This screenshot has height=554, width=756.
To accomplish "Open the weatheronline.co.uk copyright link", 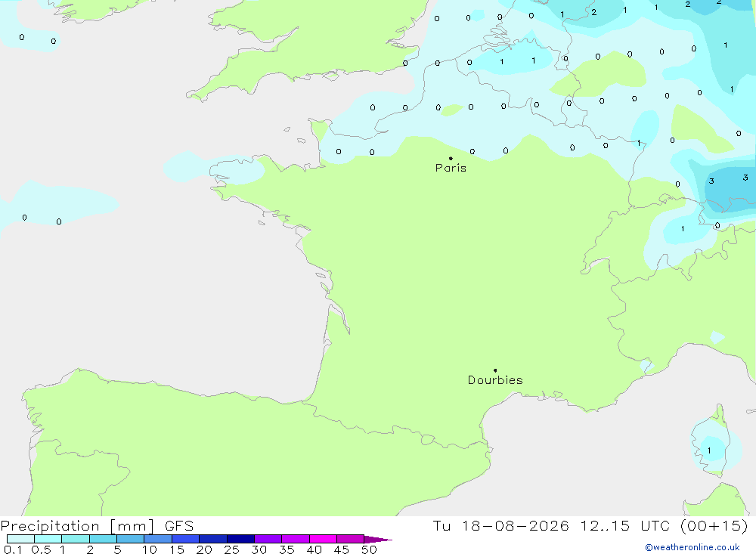I will coord(692,547).
